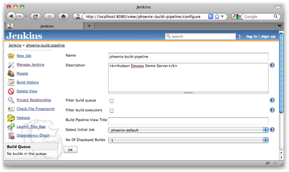Open the Project Relationship link
This screenshot has width=289, height=172.
coord(34,100)
